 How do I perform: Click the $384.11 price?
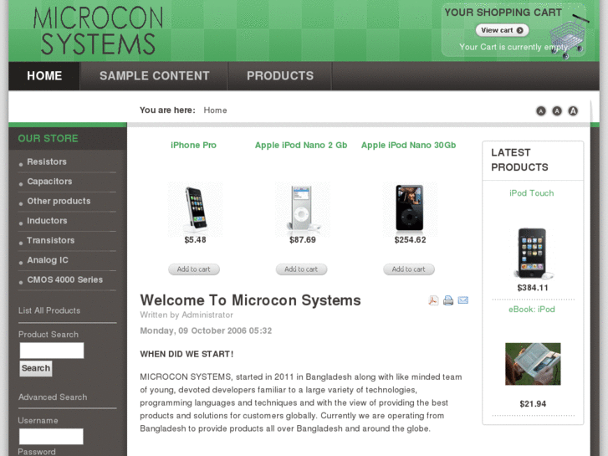point(533,288)
